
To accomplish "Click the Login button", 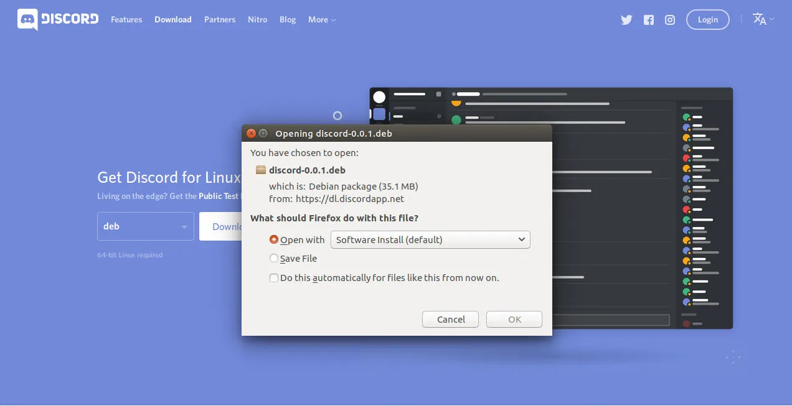I will pyautogui.click(x=707, y=19).
